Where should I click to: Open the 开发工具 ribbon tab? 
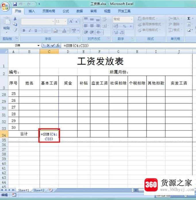pyautogui.click(x=124, y=11)
